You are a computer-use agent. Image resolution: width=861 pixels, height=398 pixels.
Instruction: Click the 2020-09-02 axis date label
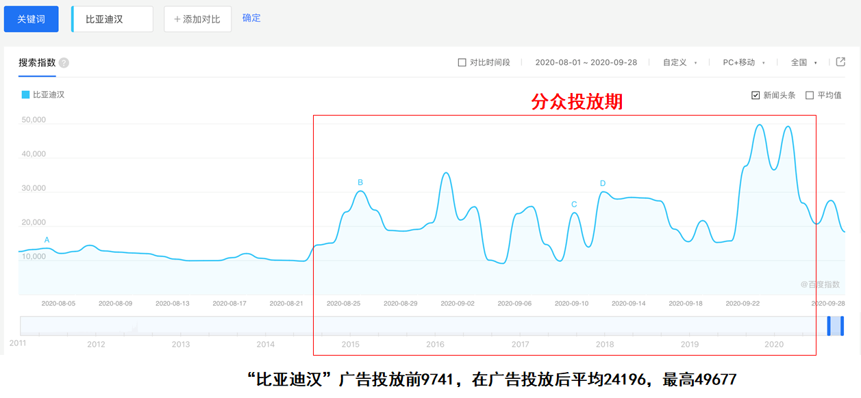pos(458,303)
